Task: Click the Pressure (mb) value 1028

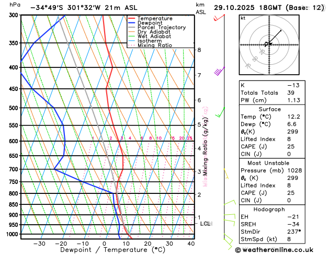Action: (294, 170)
